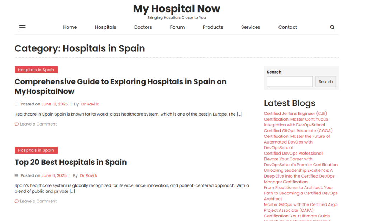Click the comment bubble icon under Top 20 post
The height and width of the screenshot is (221, 367).
pos(16,201)
